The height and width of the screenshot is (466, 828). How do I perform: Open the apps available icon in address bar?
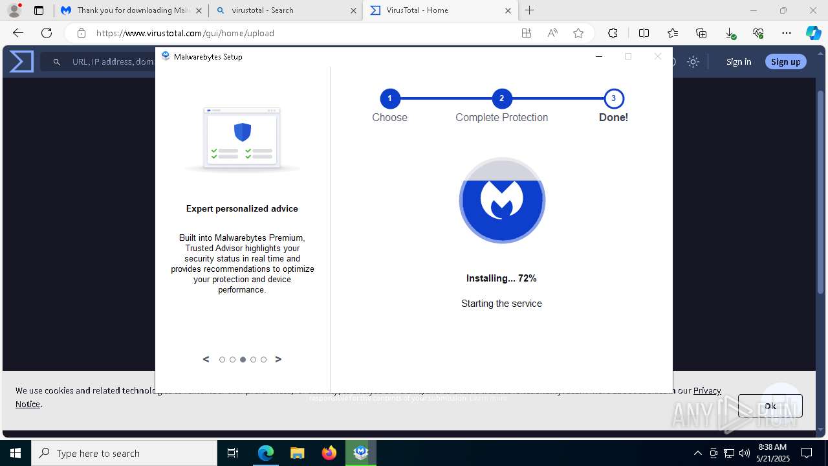pos(527,33)
